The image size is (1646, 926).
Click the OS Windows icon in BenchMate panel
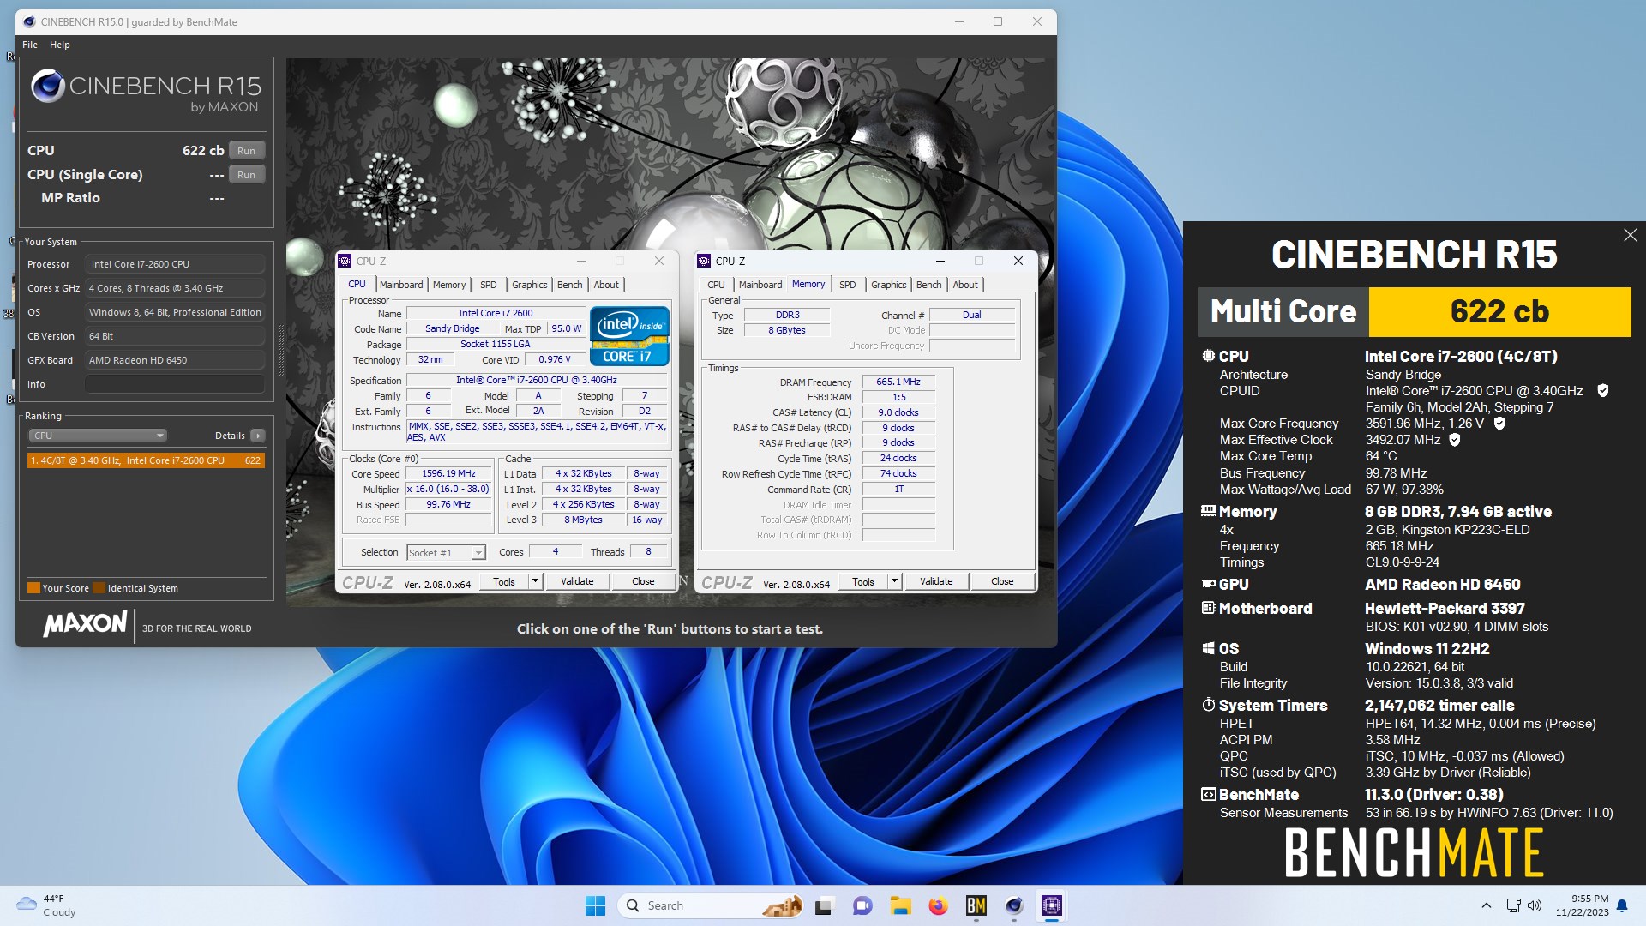1208,648
